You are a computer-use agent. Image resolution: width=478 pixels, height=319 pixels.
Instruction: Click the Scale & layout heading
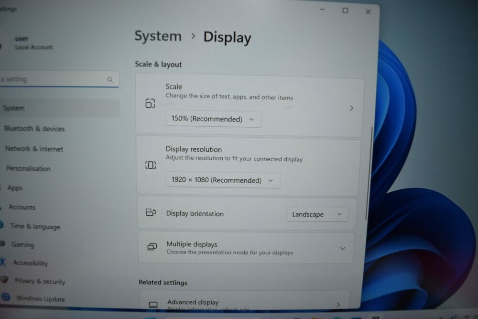point(158,65)
